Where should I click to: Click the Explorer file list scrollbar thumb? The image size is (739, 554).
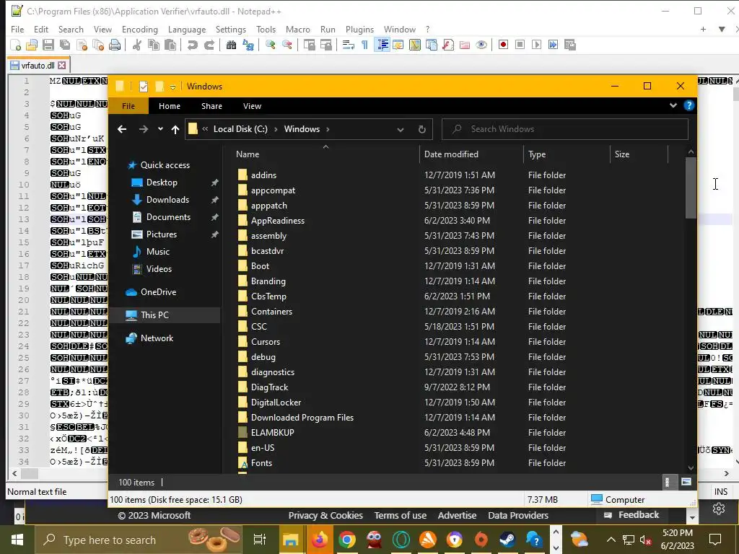click(x=691, y=188)
